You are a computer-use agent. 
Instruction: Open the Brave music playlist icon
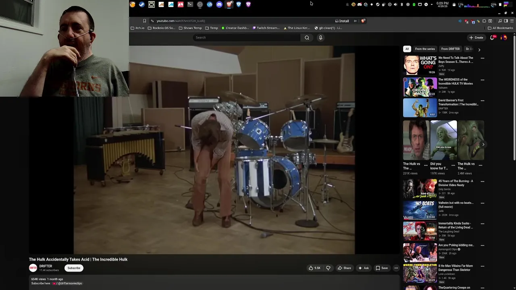pyautogui.click(x=499, y=21)
